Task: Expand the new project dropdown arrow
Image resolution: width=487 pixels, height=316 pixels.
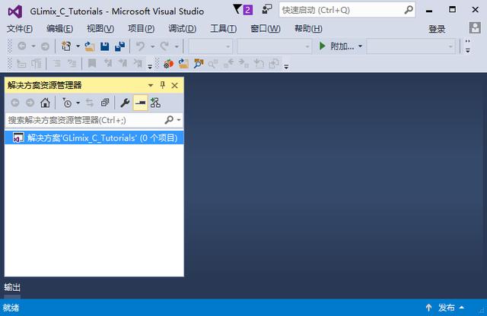Action: tap(78, 46)
